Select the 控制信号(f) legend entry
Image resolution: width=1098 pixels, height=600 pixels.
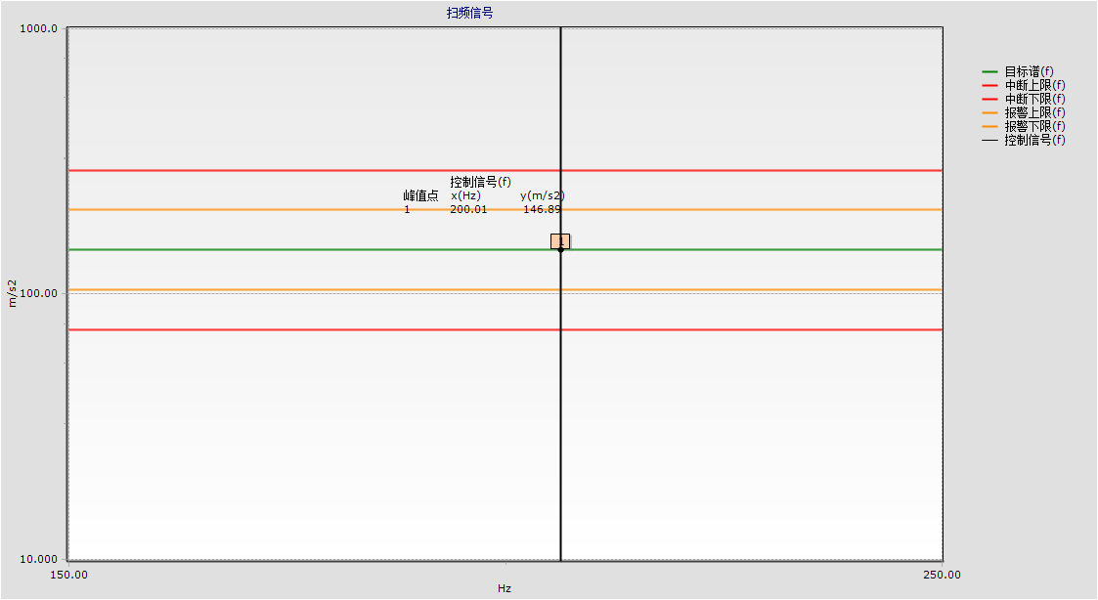pyautogui.click(x=1034, y=140)
